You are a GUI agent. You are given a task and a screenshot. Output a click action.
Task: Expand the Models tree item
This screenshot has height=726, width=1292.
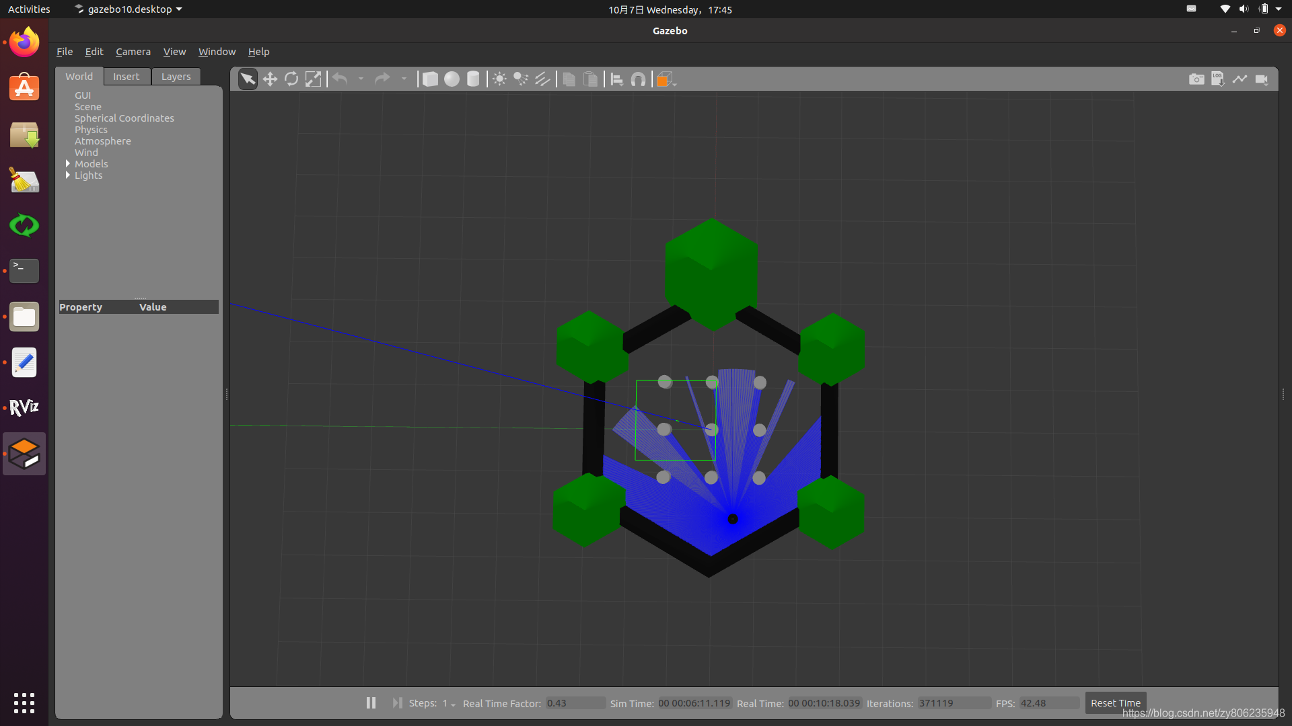pos(68,163)
